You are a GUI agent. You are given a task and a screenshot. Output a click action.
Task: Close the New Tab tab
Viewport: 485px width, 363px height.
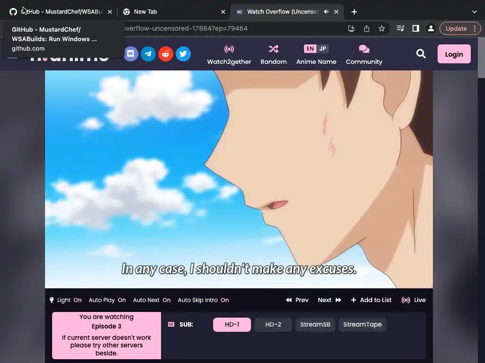click(x=223, y=12)
